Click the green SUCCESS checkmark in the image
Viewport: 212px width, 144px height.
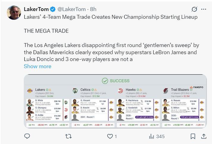(x=105, y=81)
